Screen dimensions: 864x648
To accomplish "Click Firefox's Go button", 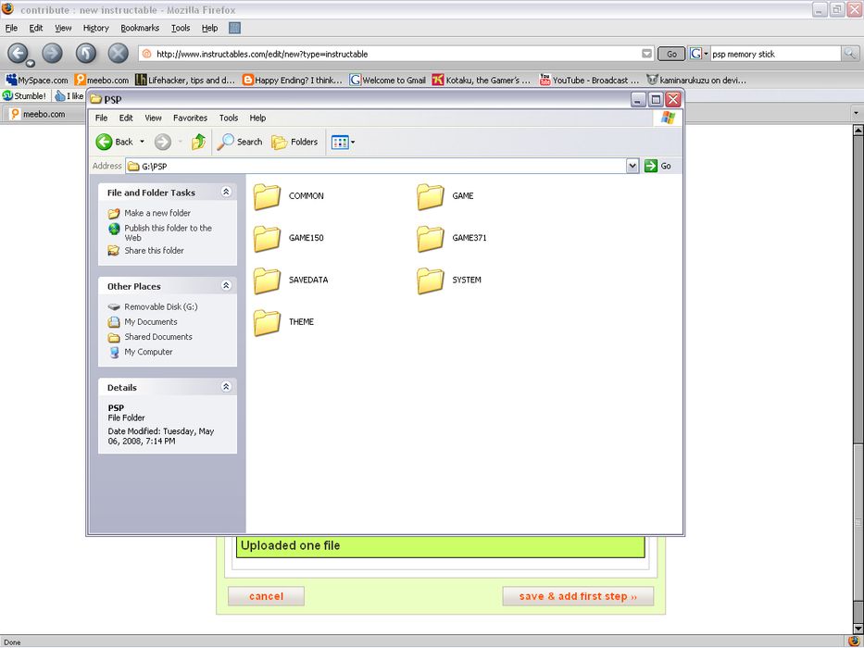I will pos(671,54).
